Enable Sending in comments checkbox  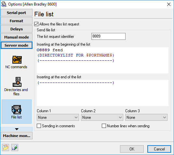[39, 126]
